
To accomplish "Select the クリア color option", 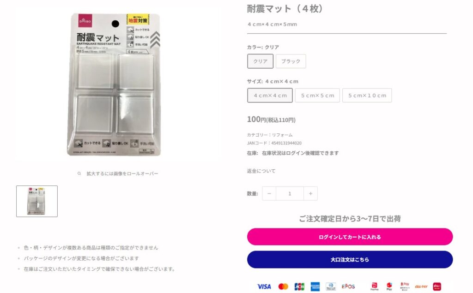I will 260,61.
